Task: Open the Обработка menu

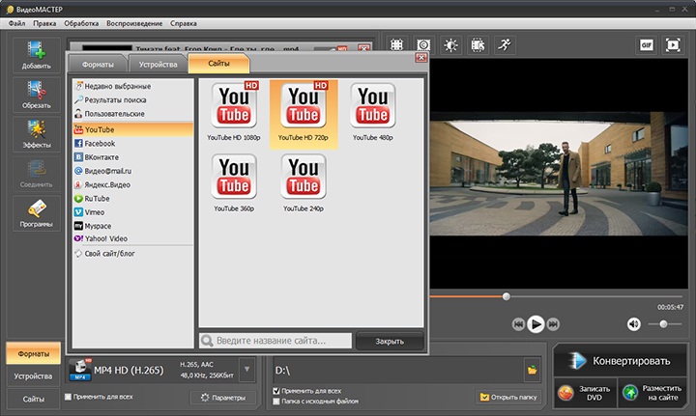Action: (81, 23)
